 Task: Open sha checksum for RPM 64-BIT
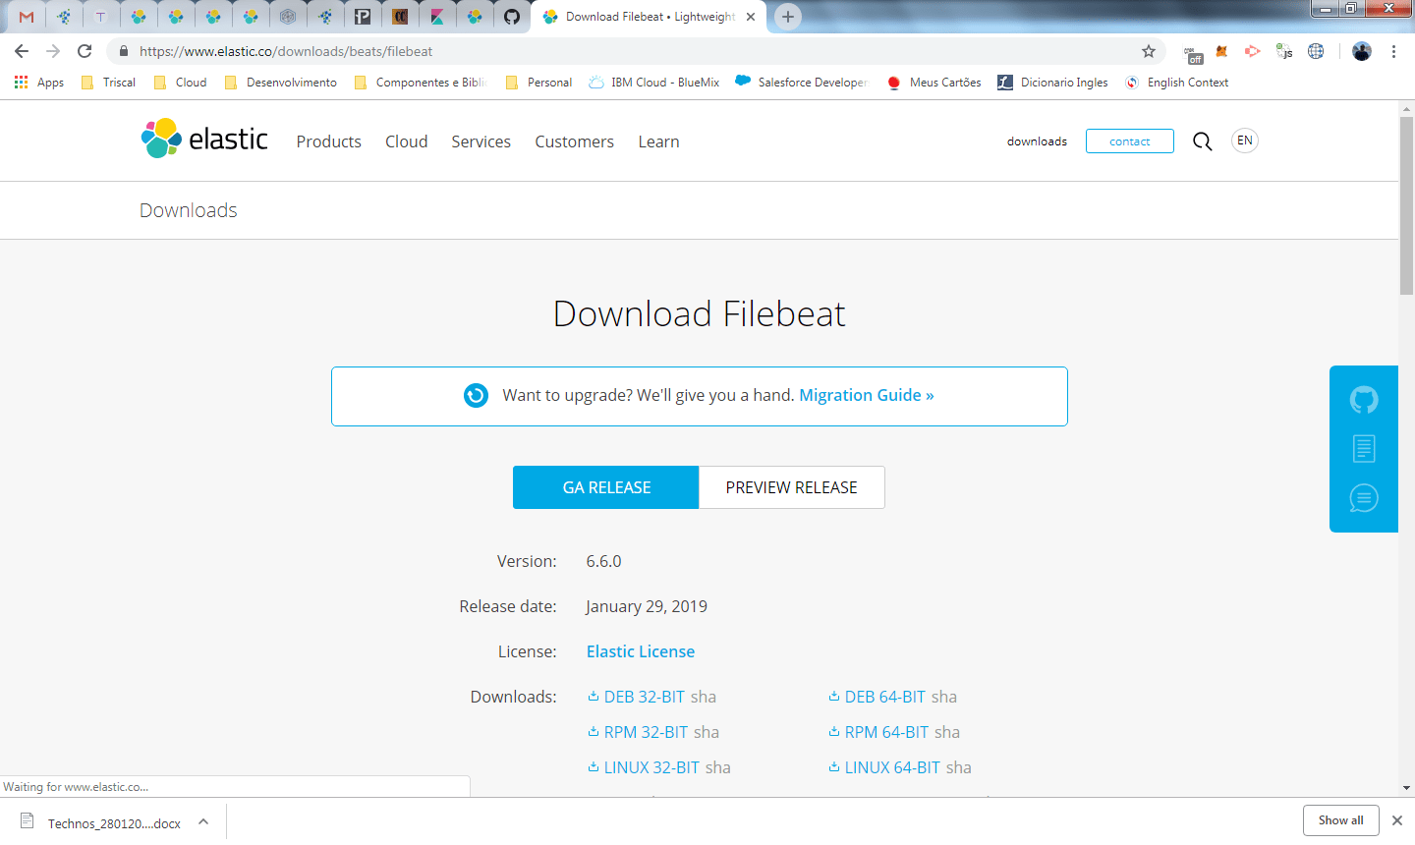tap(947, 732)
